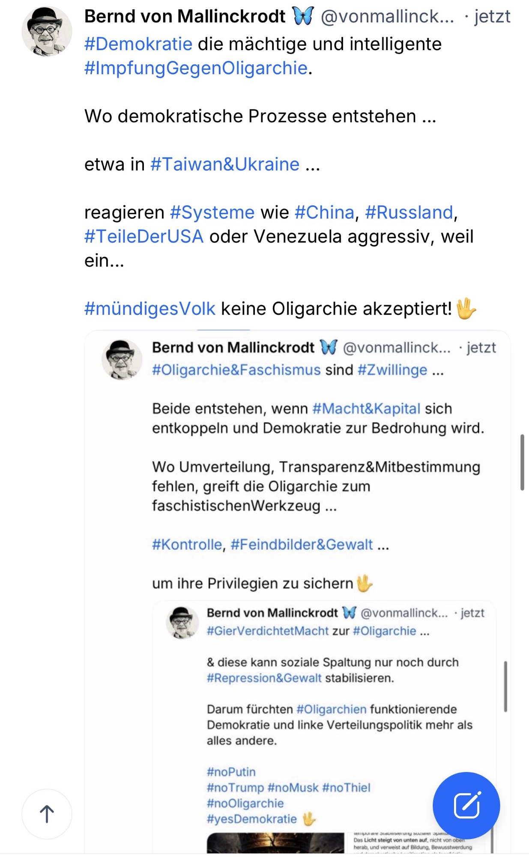Tap the #TeileDerUSA hashtag
The height and width of the screenshot is (857, 529).
click(143, 237)
